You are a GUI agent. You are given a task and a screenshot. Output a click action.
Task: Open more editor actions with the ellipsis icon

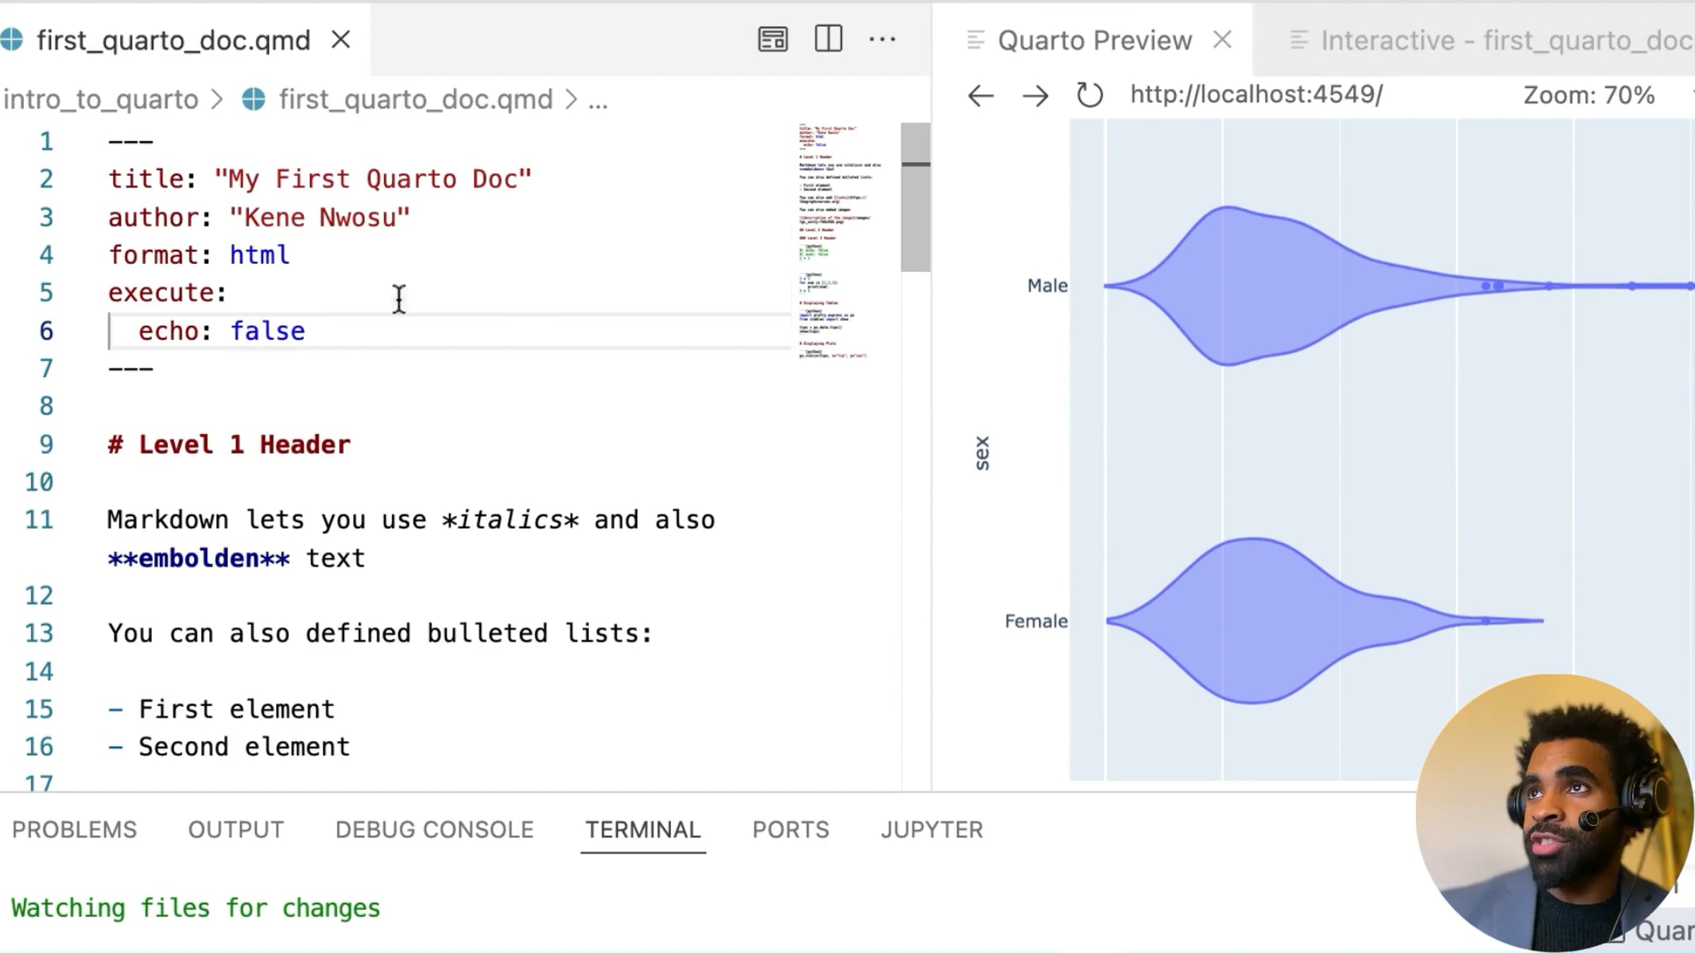coord(883,40)
